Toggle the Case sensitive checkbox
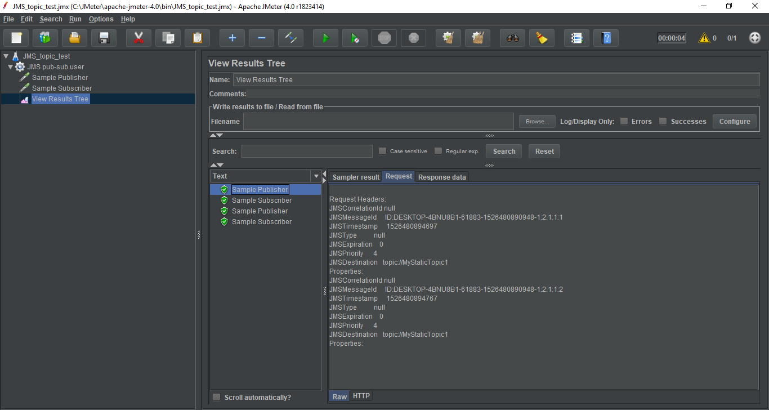The width and height of the screenshot is (769, 410). (x=383, y=151)
